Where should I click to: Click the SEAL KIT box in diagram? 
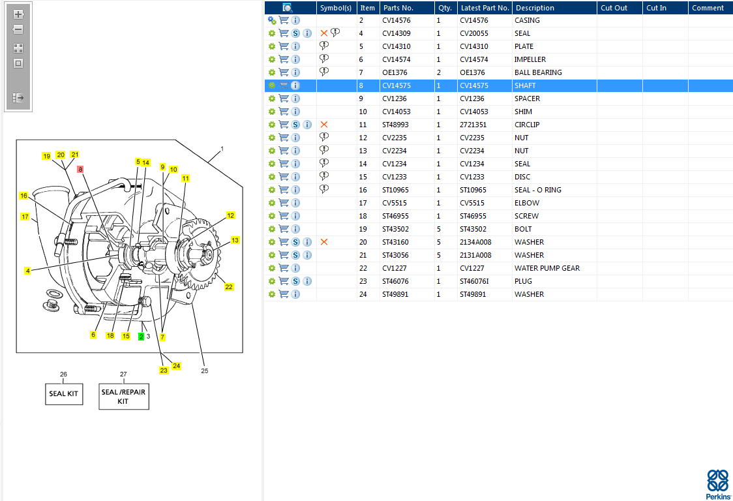(x=64, y=394)
